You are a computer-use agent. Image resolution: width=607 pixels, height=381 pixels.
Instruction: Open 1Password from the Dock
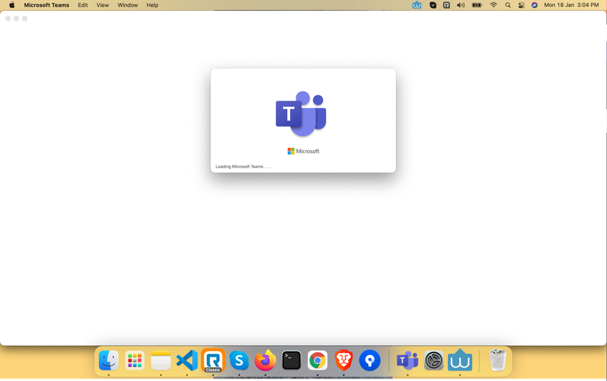pyautogui.click(x=370, y=360)
